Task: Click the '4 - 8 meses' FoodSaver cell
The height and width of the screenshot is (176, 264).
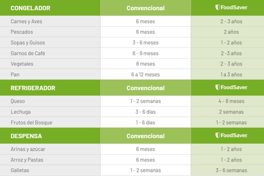Action: pyautogui.click(x=231, y=101)
